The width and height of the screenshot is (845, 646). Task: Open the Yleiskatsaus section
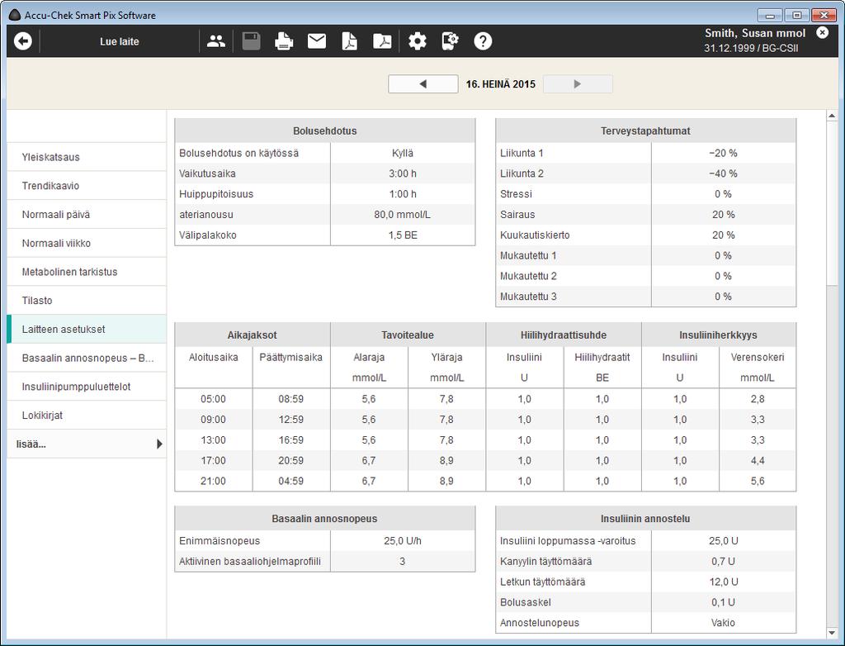tap(86, 157)
